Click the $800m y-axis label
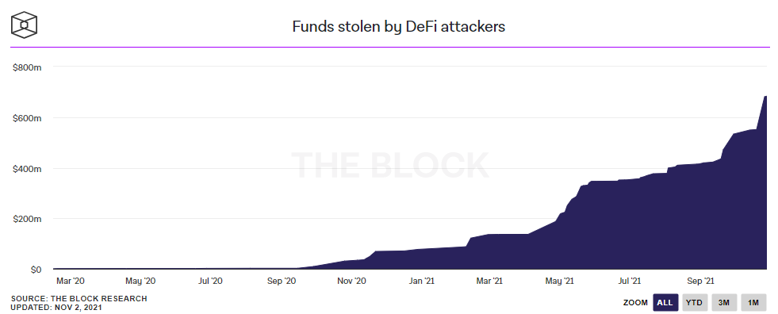This screenshot has width=778, height=314. (x=27, y=67)
